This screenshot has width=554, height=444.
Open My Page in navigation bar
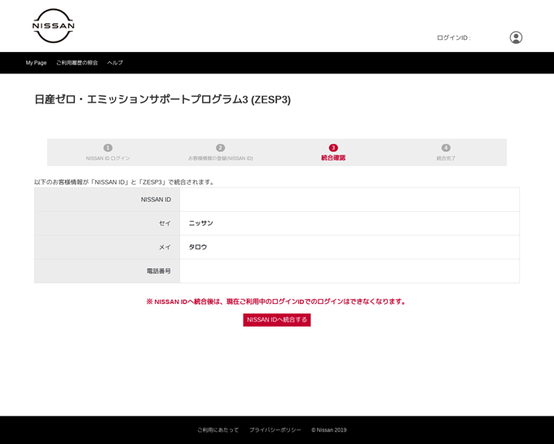click(36, 63)
